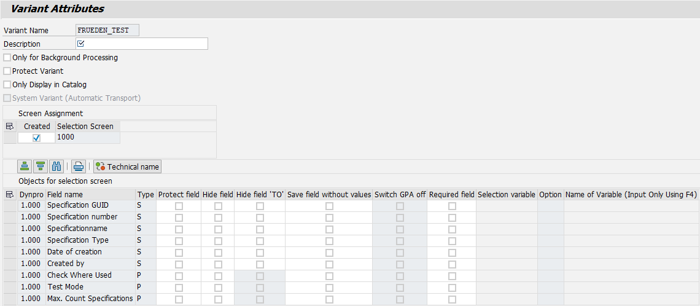Check Only Display in Catalog
This screenshot has height=306, width=700.
click(x=7, y=85)
